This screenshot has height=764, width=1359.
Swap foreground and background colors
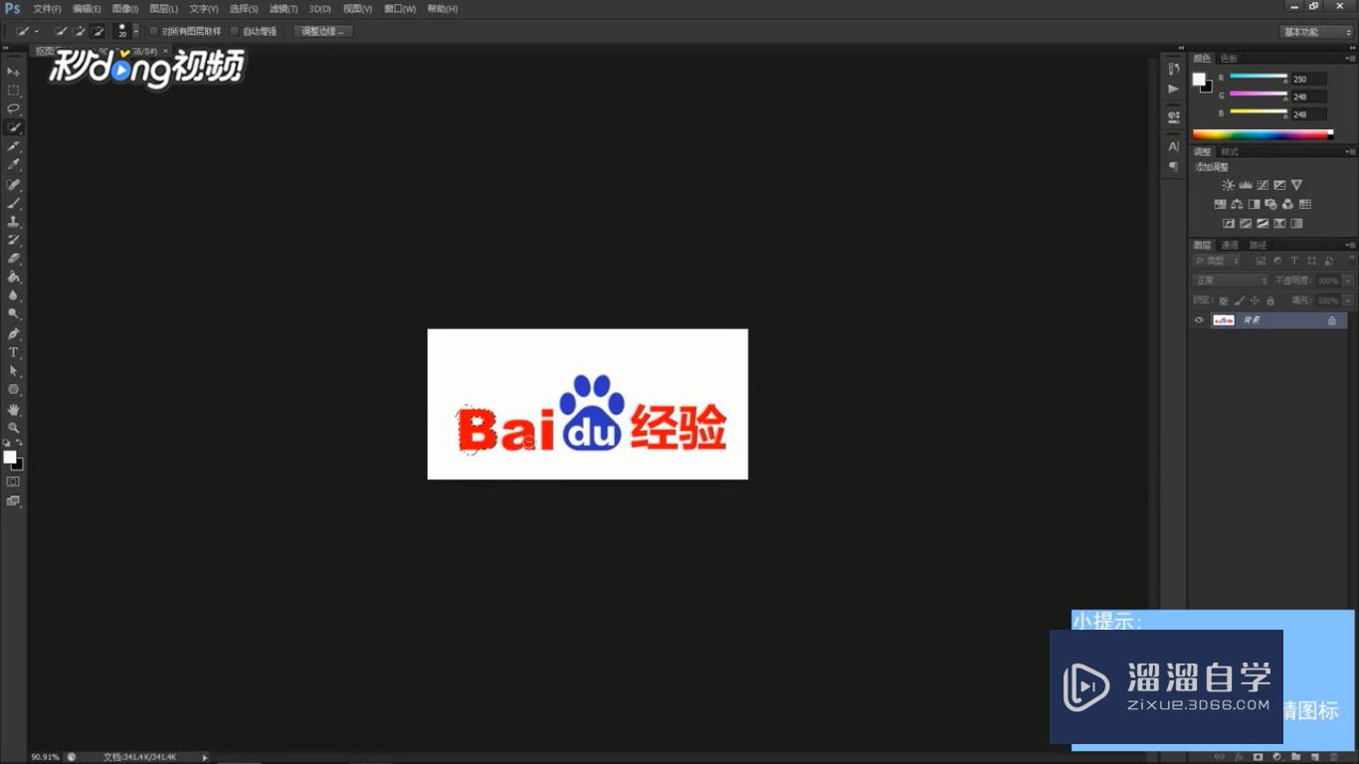(19, 443)
